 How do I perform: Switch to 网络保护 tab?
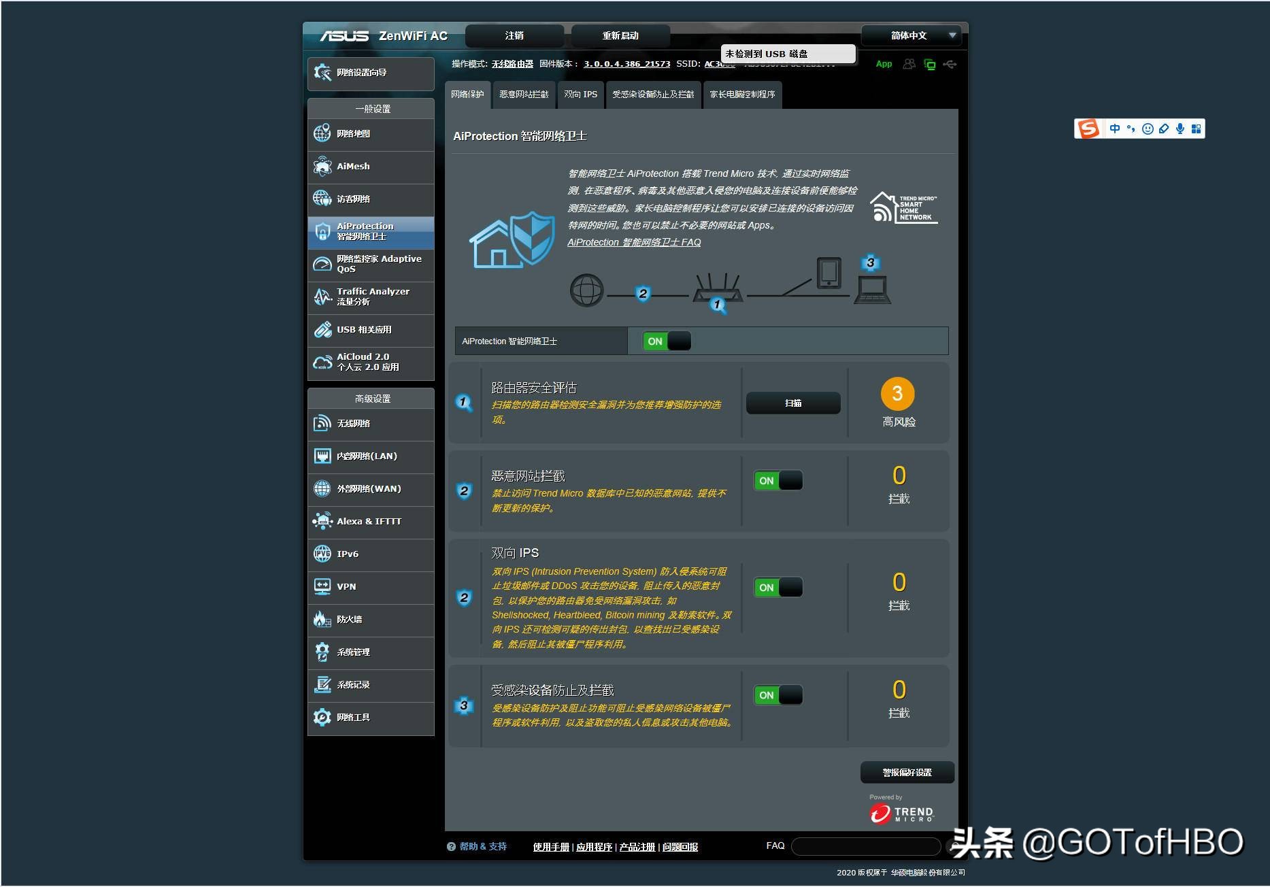tap(467, 95)
